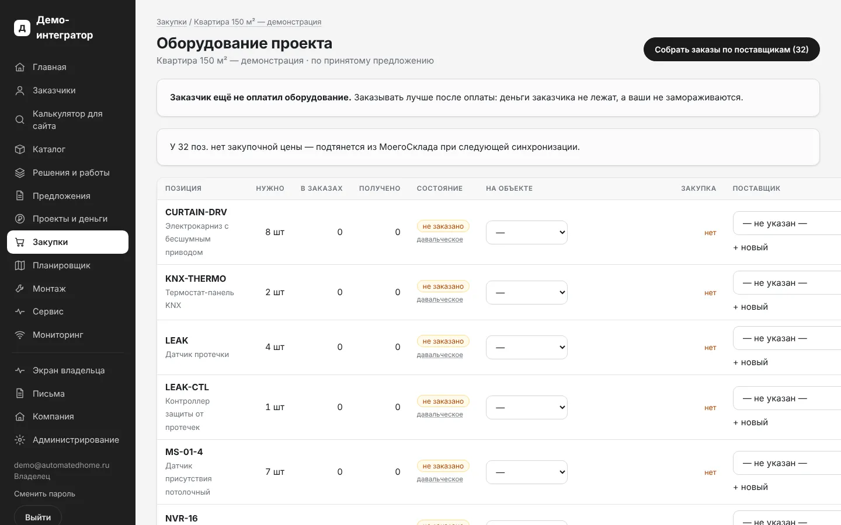Open the Главная menu item
This screenshot has width=841, height=525.
tap(68, 67)
